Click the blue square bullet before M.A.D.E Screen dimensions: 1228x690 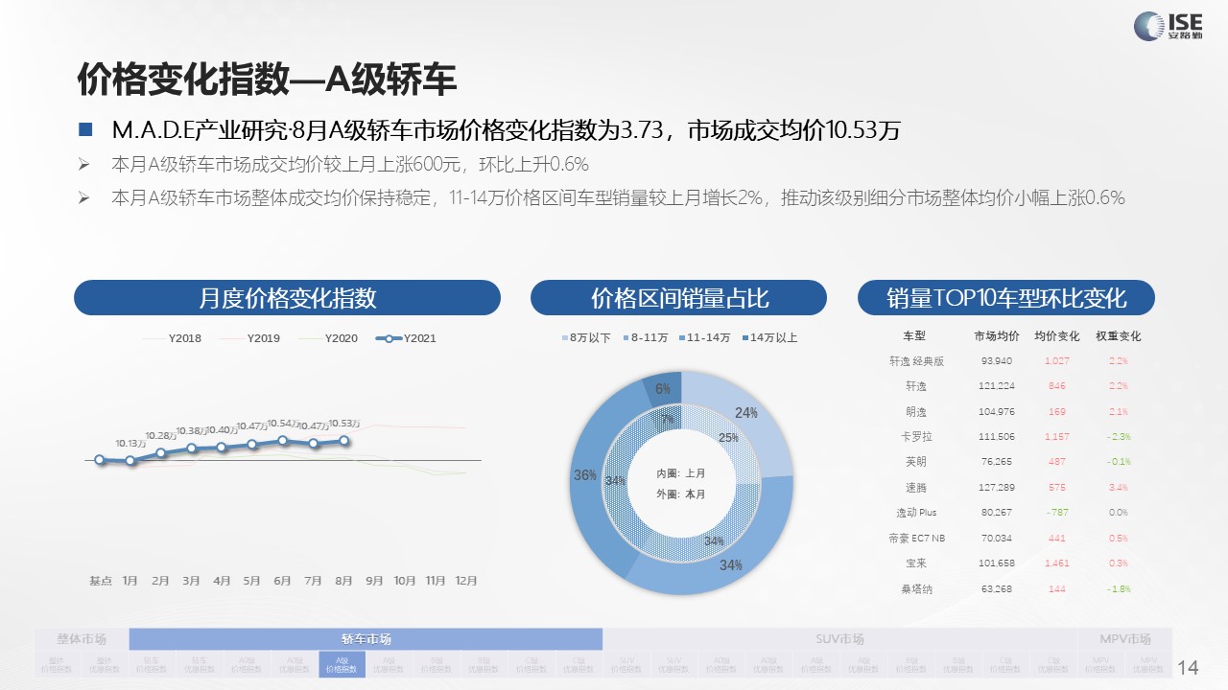click(x=85, y=130)
